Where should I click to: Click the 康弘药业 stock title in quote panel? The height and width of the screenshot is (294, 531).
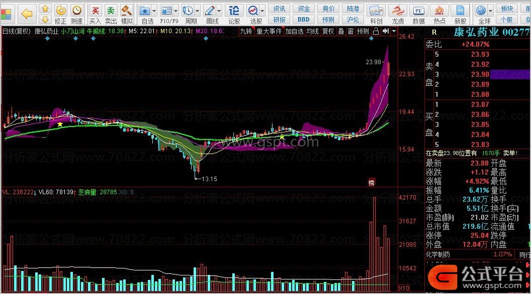[476, 32]
